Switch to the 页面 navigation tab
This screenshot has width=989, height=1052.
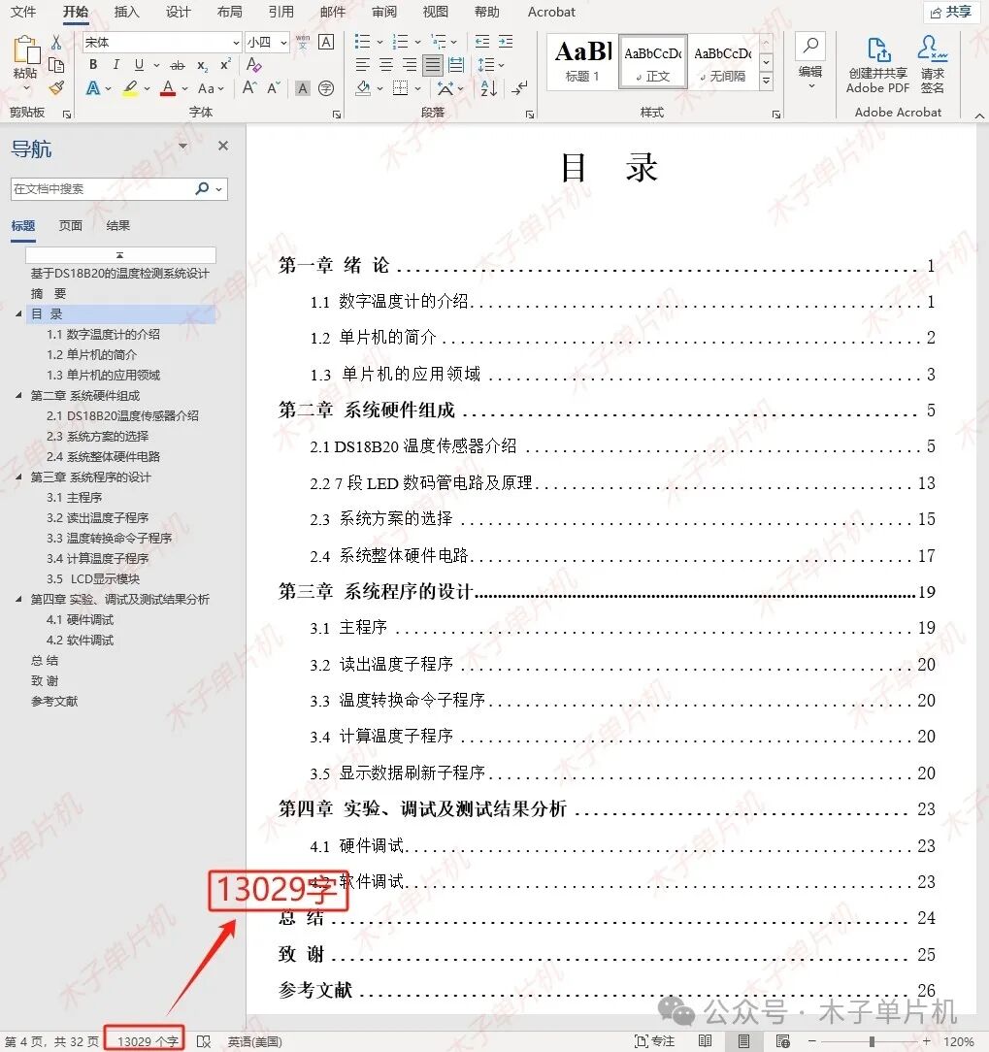(71, 226)
